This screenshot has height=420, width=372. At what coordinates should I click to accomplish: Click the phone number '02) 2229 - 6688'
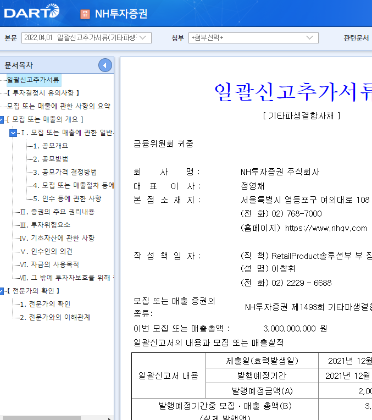coord(301,283)
